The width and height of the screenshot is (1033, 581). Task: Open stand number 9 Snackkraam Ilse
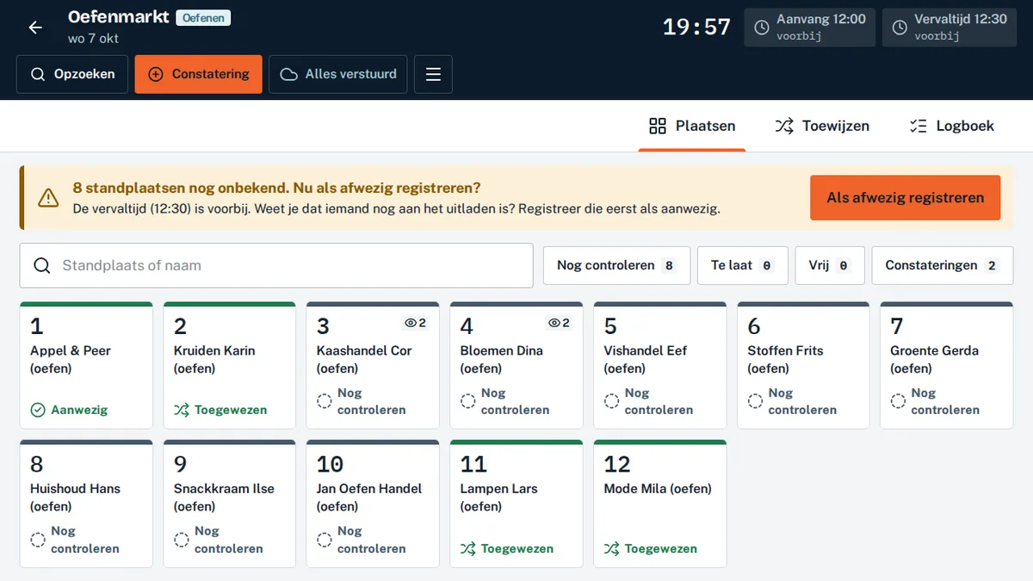click(x=229, y=504)
